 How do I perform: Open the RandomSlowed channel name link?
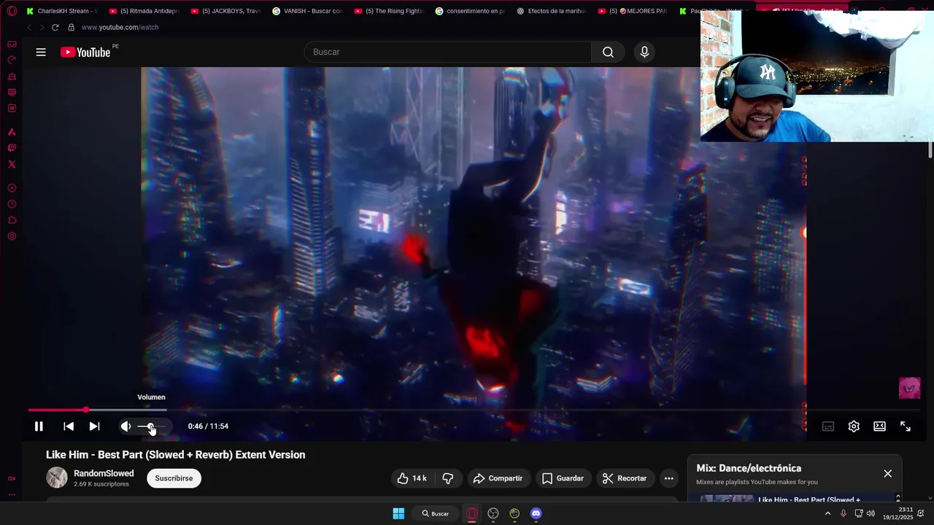(x=104, y=473)
